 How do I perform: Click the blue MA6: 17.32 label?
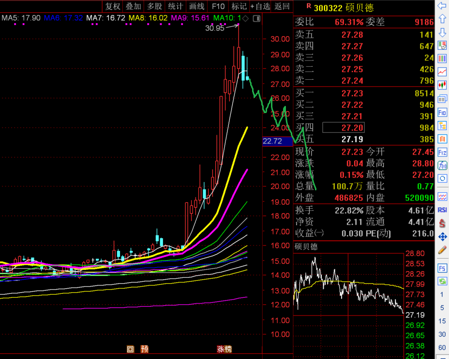coord(63,18)
